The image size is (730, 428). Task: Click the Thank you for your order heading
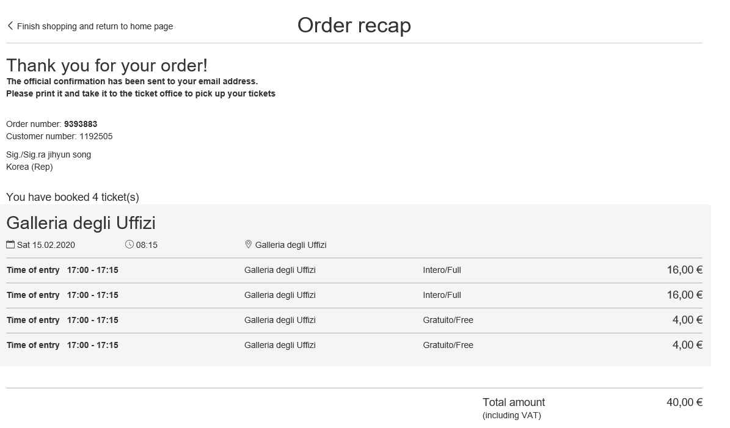[107, 65]
